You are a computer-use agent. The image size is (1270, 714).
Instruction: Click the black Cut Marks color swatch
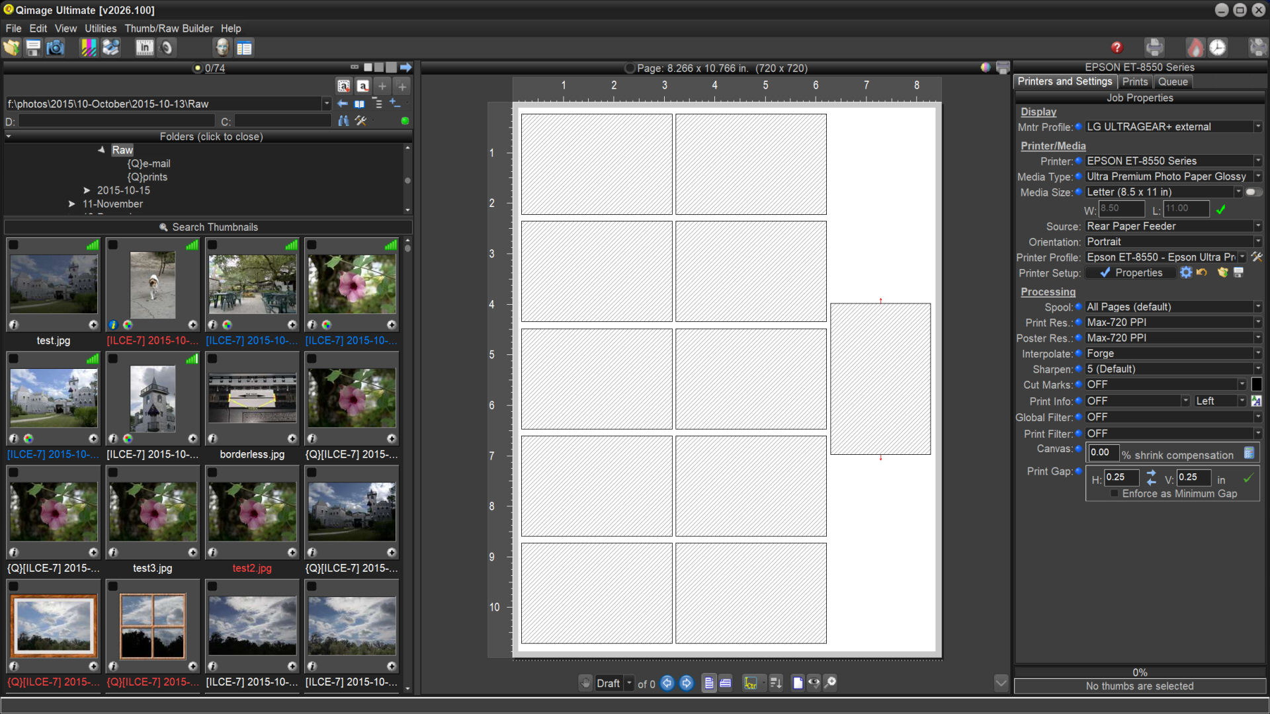1256,385
